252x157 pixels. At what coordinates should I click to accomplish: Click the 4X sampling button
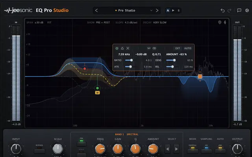click(206, 151)
